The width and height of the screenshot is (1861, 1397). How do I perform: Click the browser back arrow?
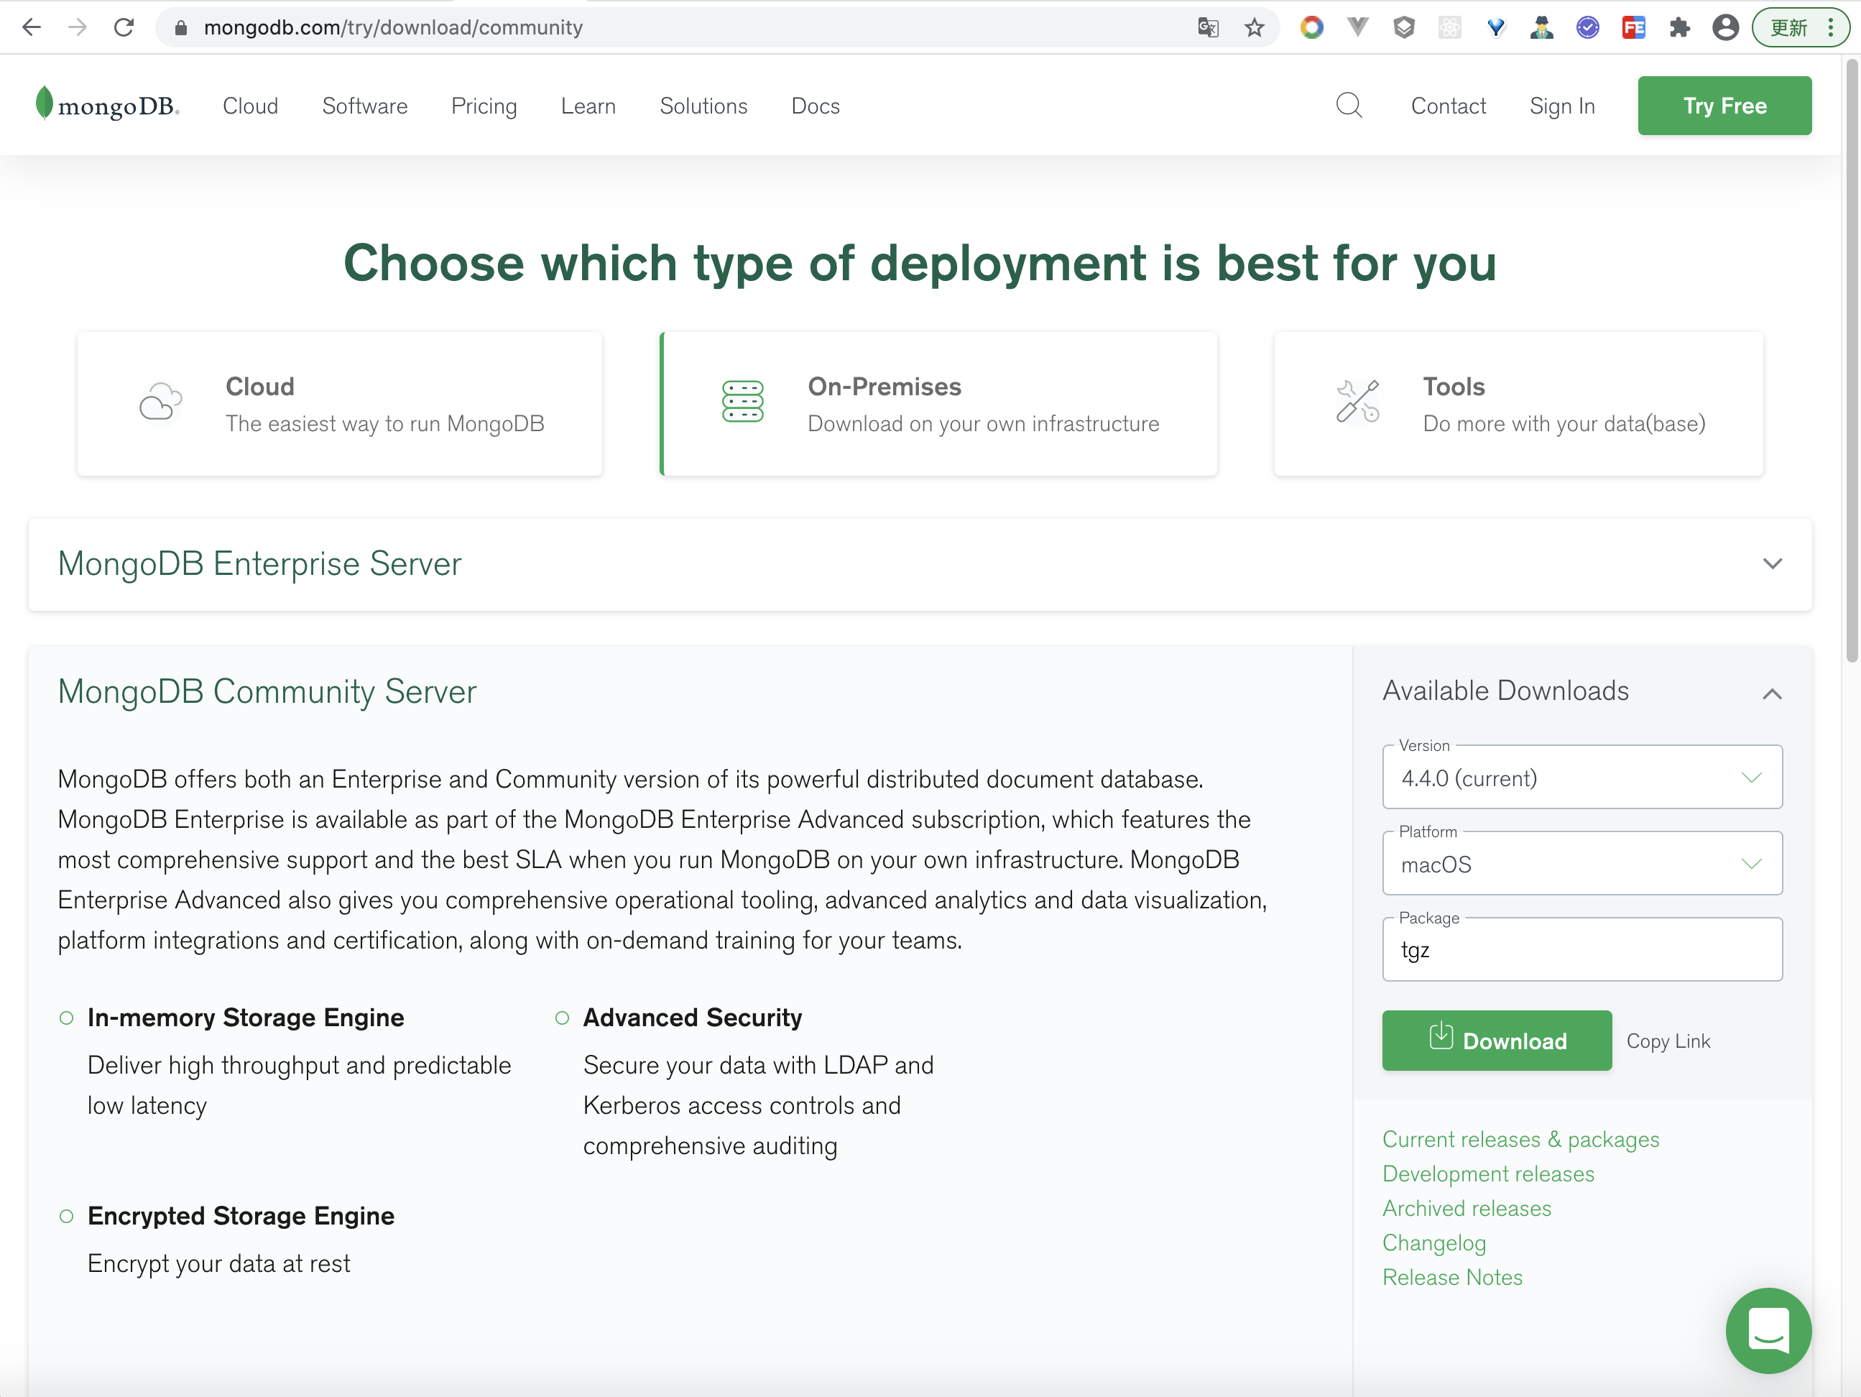(x=32, y=28)
